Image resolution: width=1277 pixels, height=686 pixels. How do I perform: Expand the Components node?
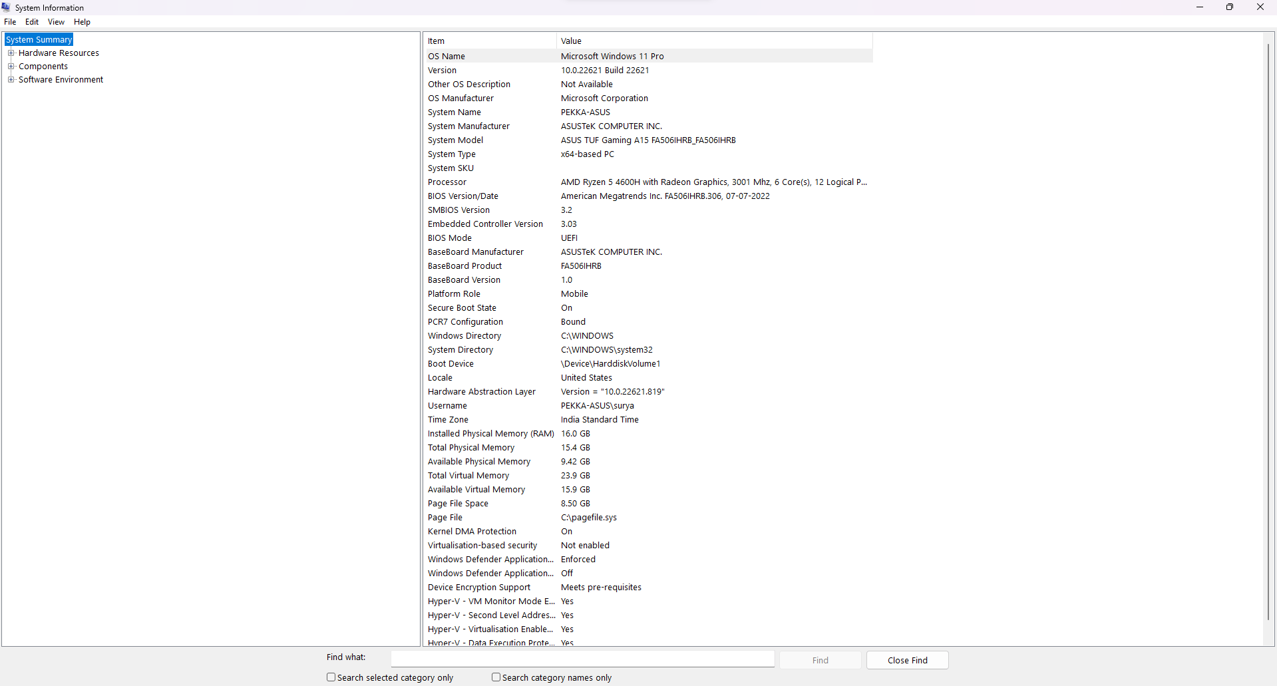(11, 67)
